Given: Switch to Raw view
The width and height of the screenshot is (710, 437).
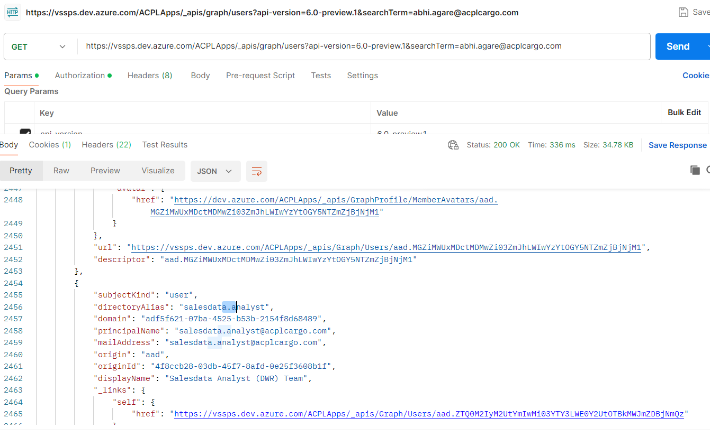Looking at the screenshot, I should pos(61,171).
